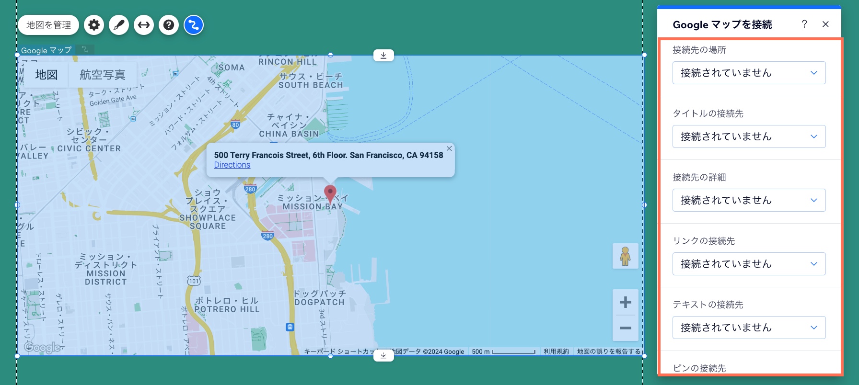Open the help question mark icon in toolbar
The image size is (859, 385).
coord(169,25)
